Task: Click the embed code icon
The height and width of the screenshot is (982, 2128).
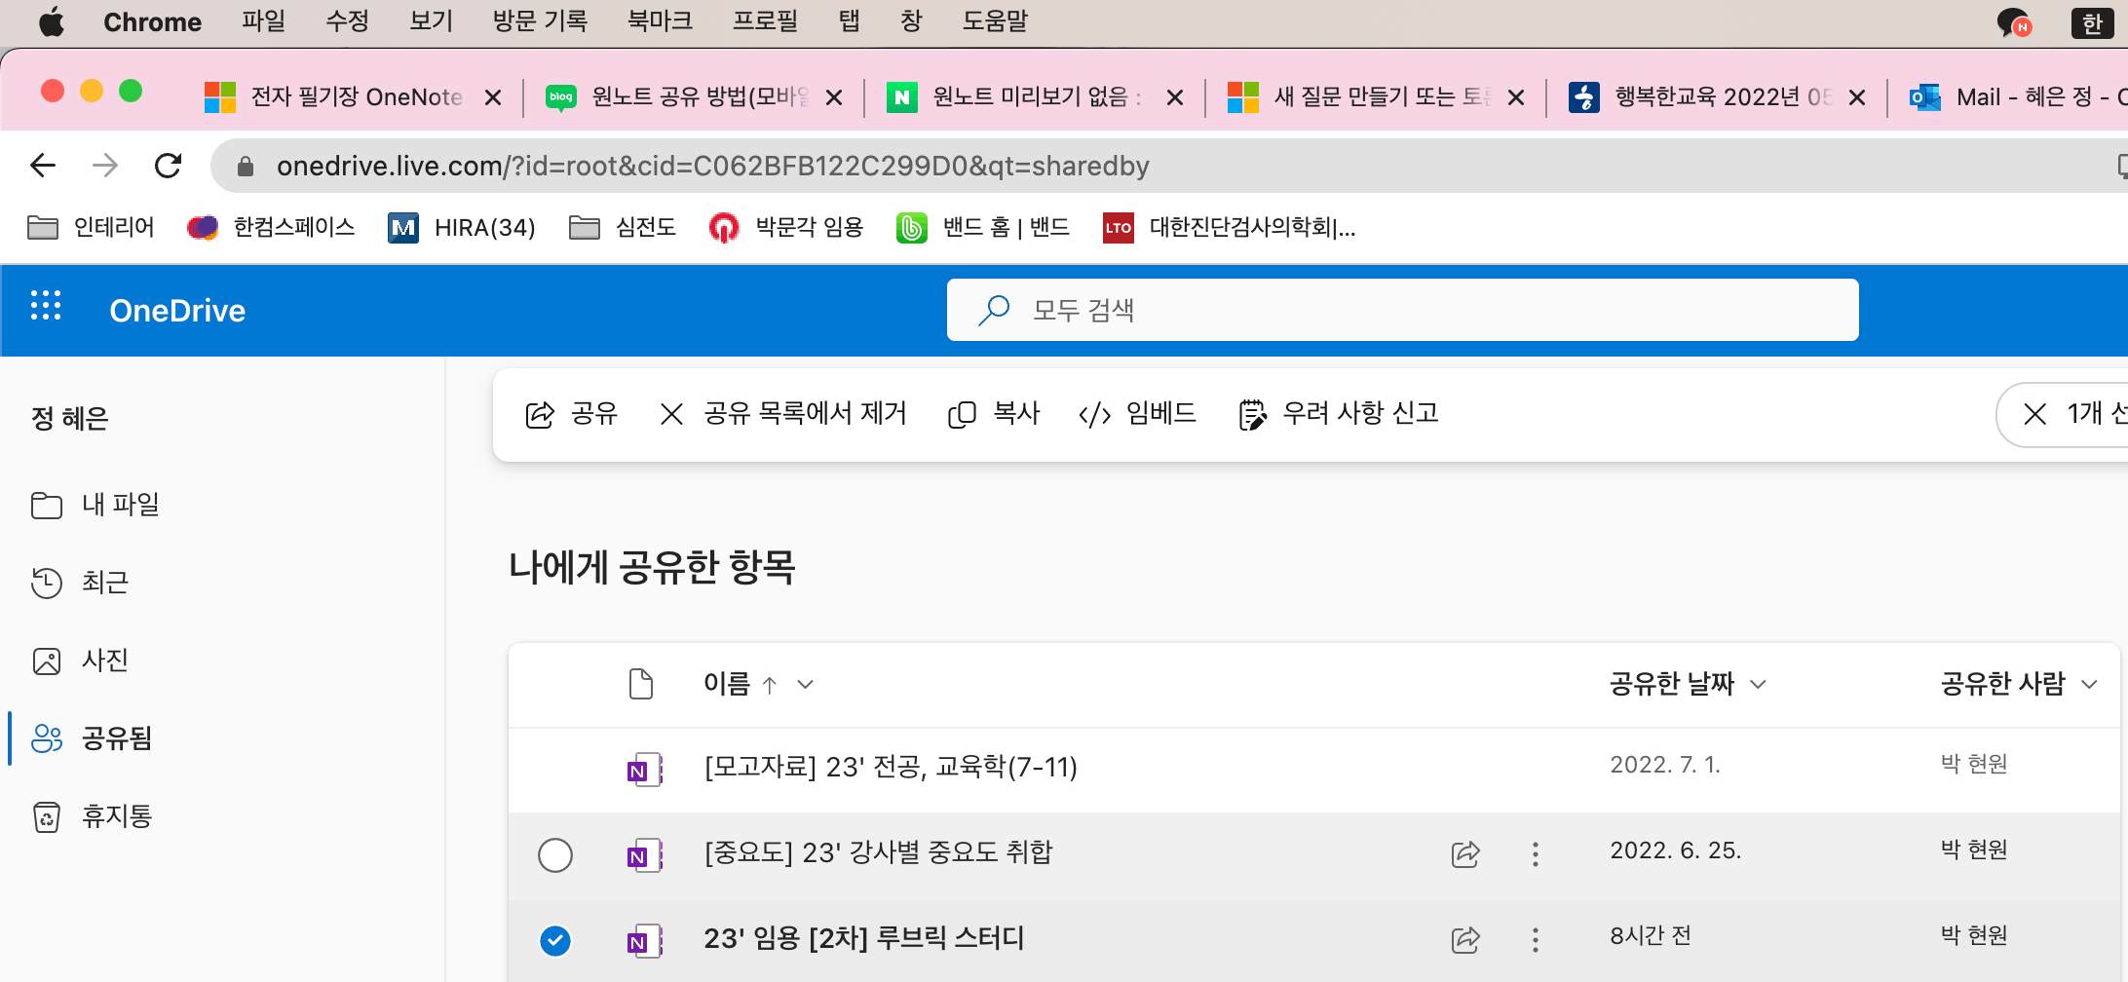Action: [x=1095, y=414]
